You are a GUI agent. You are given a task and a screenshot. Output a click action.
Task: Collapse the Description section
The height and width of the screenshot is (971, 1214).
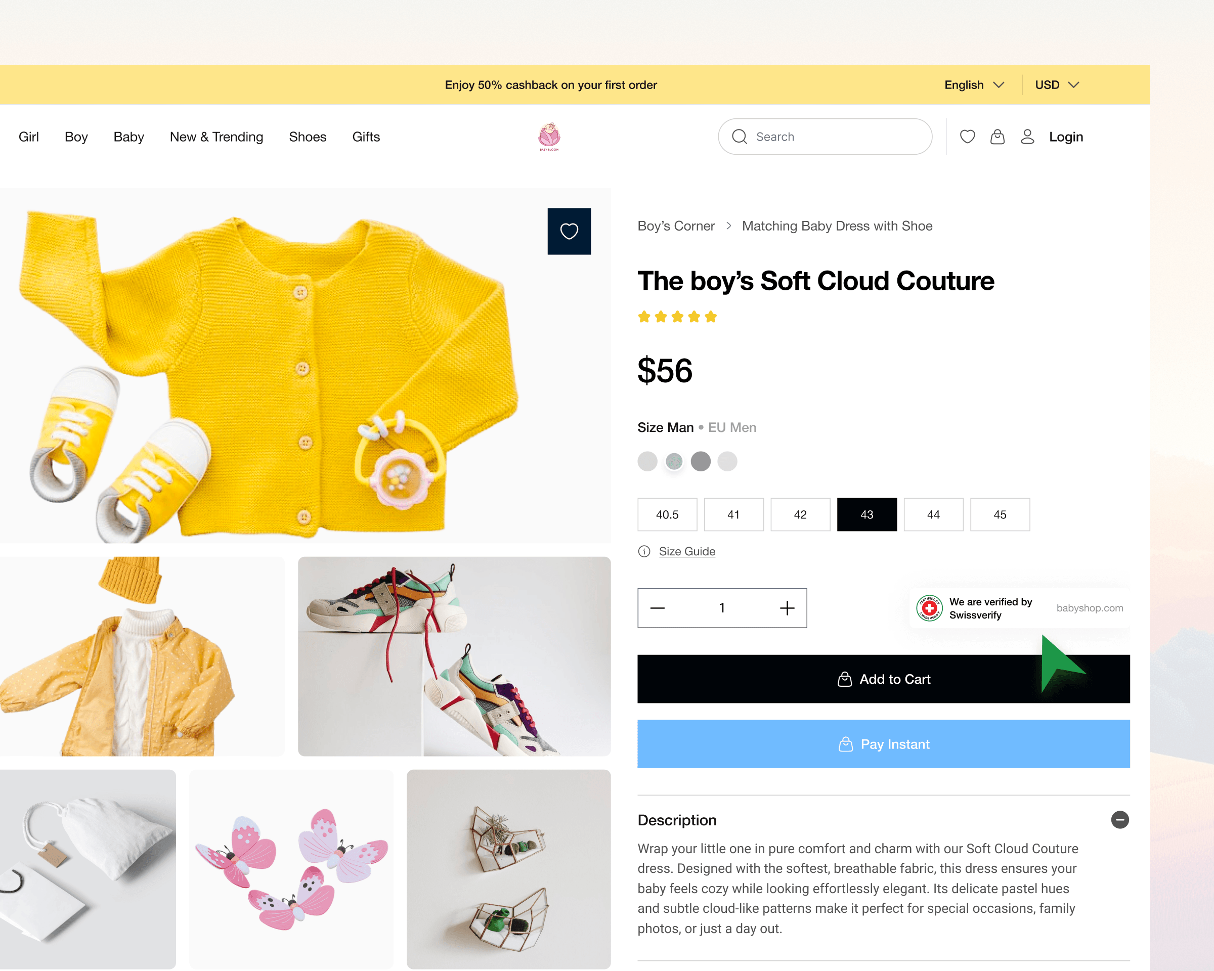click(1119, 820)
